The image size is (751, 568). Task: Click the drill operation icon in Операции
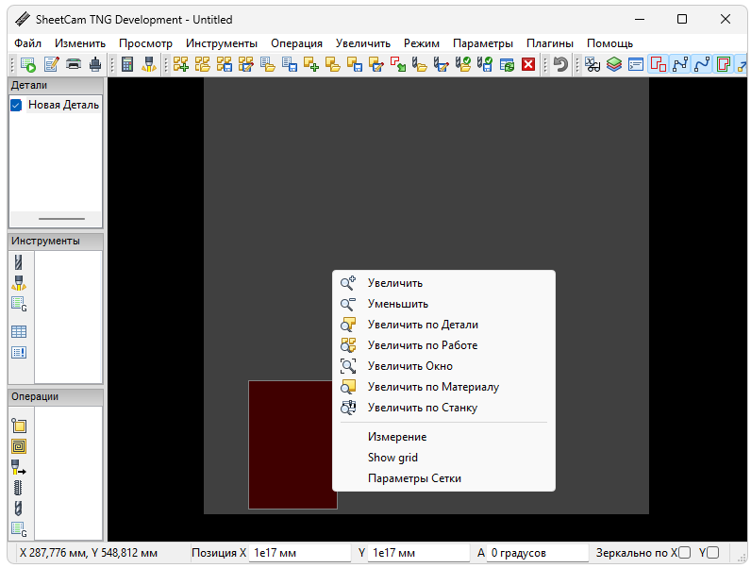[x=18, y=509]
